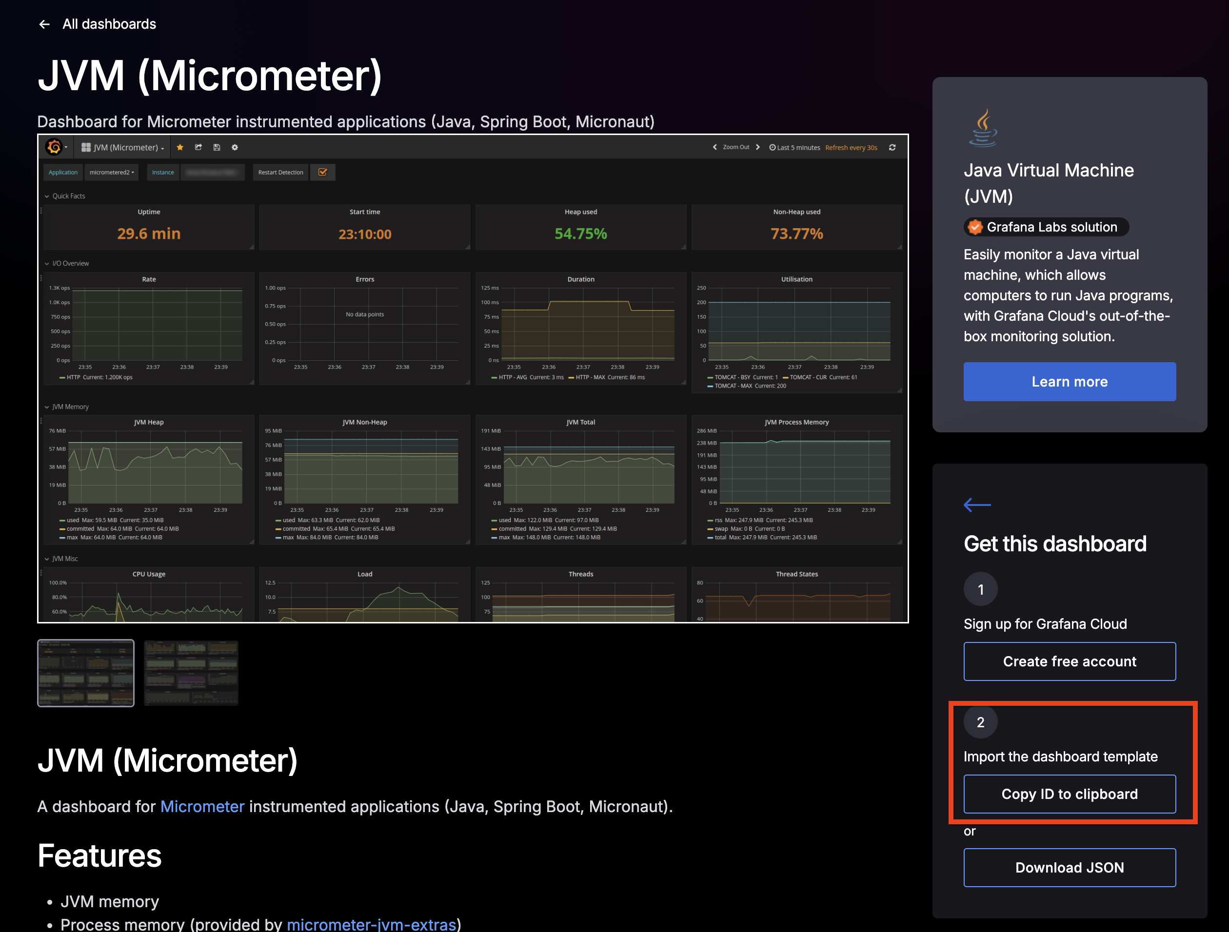The height and width of the screenshot is (932, 1229).
Task: Click the Grafana logo in screenshot toolbar
Action: [x=55, y=147]
